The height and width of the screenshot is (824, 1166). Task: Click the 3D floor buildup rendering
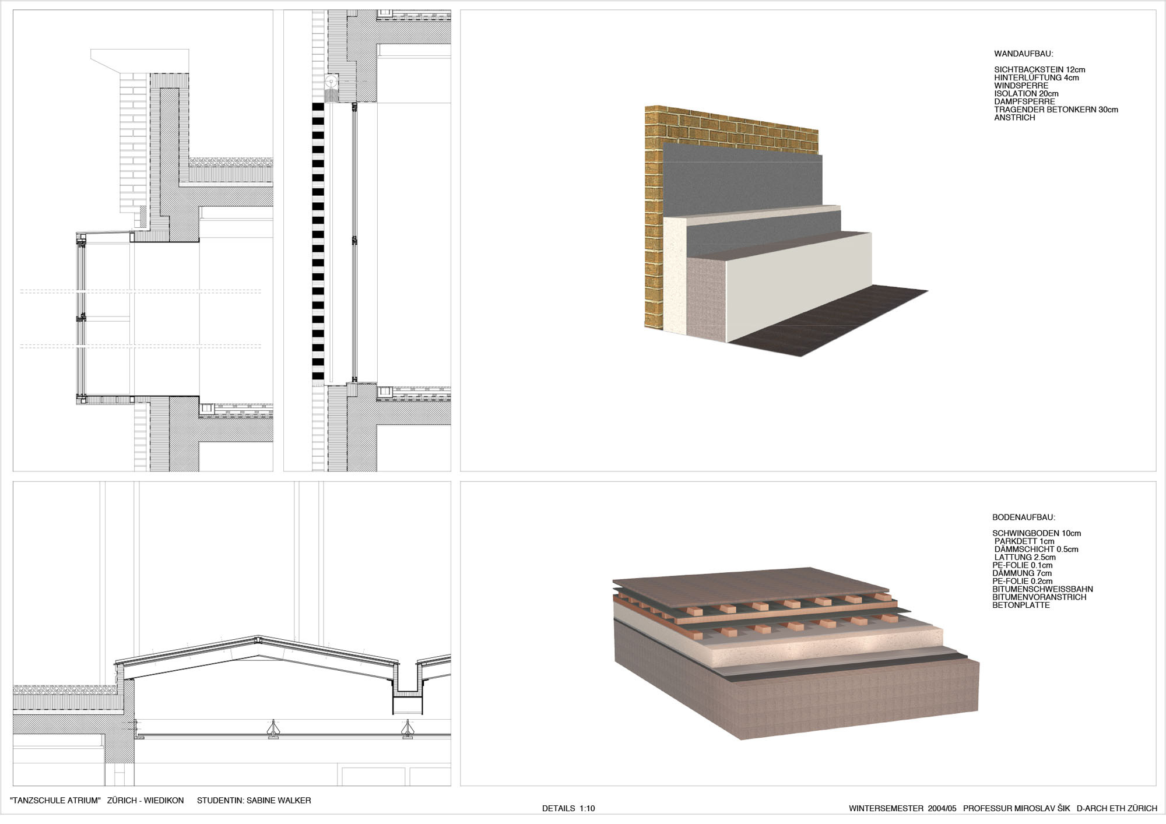[x=796, y=653]
